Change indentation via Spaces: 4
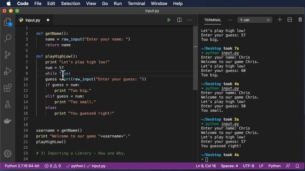The width and height of the screenshot is (305, 171). pos(229,166)
